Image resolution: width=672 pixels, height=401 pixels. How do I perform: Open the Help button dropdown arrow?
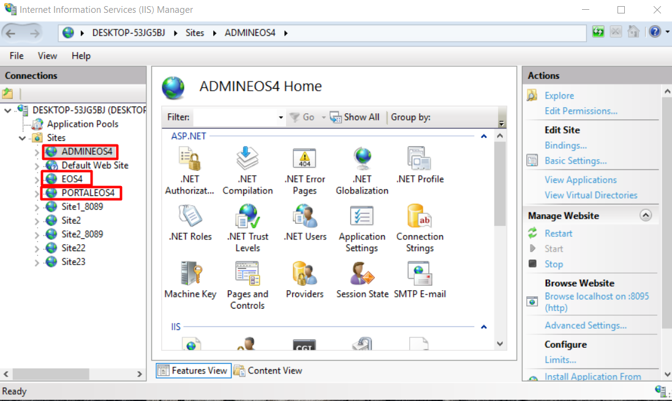667,32
